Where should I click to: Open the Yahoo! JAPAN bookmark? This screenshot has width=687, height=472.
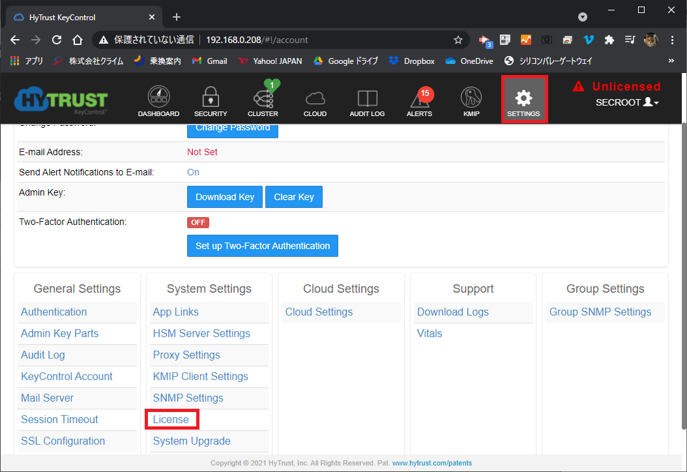click(270, 61)
